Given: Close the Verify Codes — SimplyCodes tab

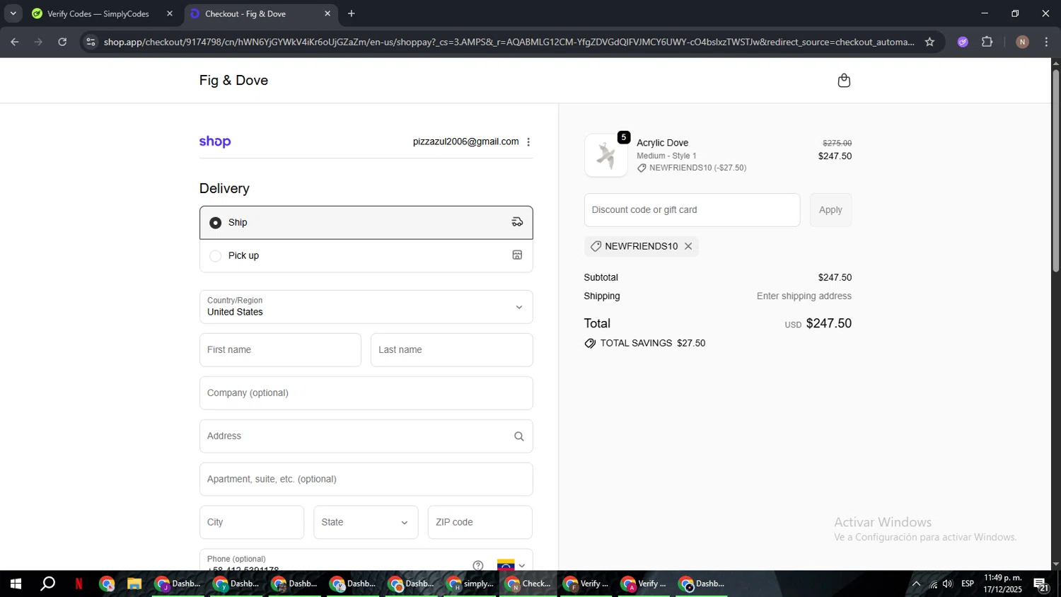Looking at the screenshot, I should point(170,13).
